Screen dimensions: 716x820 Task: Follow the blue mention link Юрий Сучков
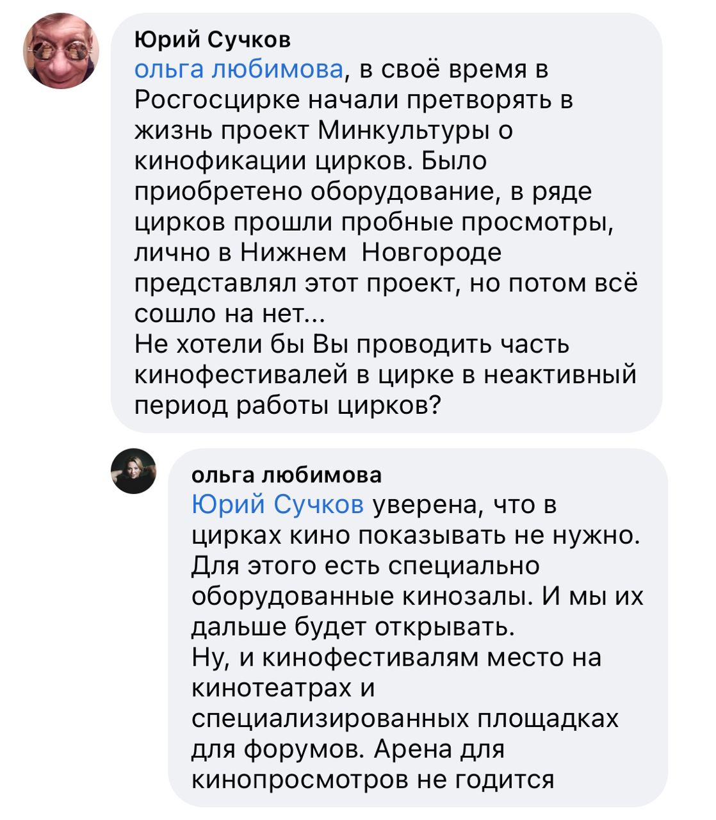click(277, 505)
